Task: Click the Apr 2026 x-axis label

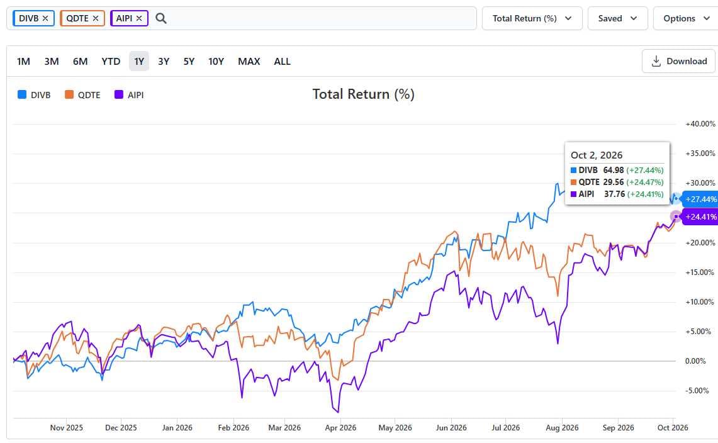Action: pyautogui.click(x=340, y=427)
